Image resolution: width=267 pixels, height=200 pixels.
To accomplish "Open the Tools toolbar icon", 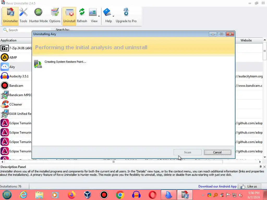I will (x=23, y=16).
